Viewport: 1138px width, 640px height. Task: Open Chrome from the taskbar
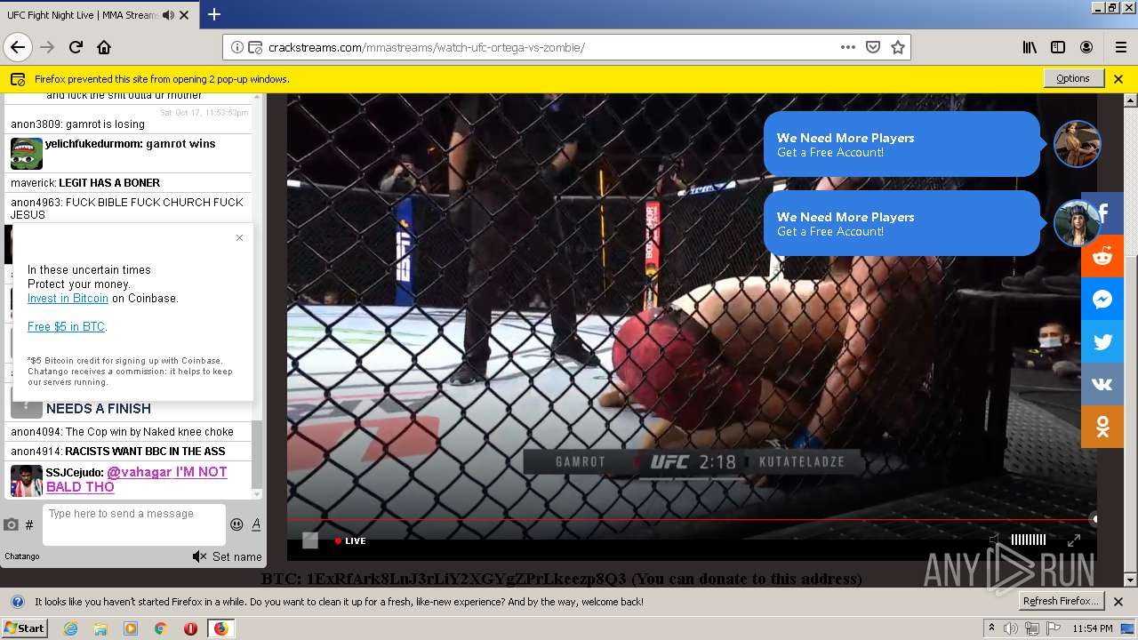(160, 628)
